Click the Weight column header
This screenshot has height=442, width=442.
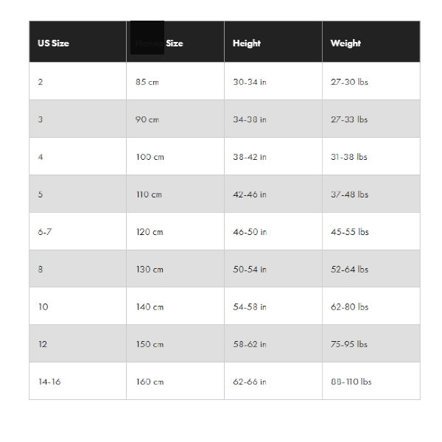click(371, 41)
